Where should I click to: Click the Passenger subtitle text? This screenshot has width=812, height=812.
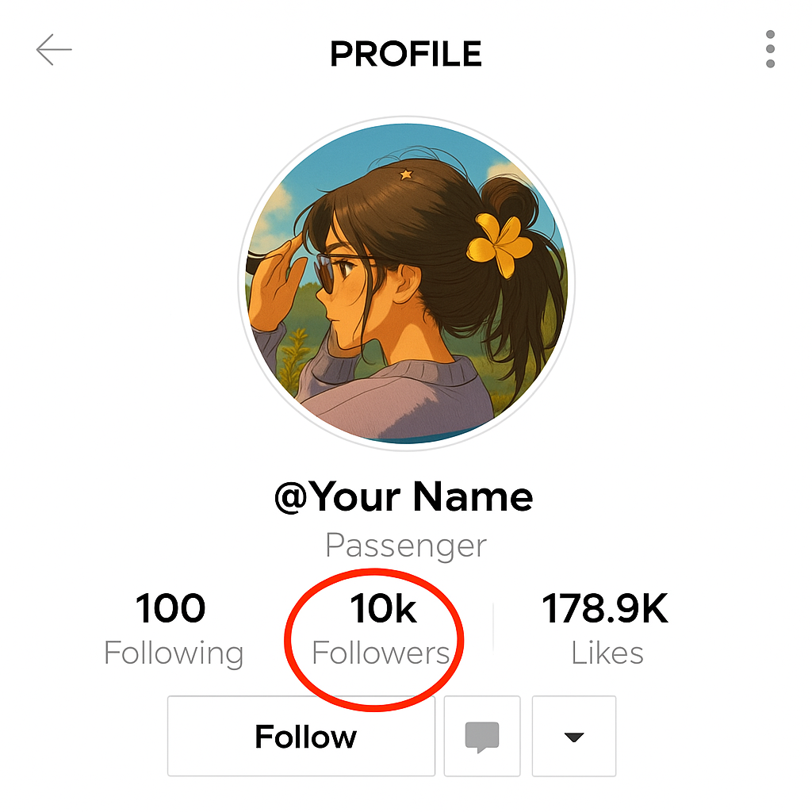(x=406, y=546)
